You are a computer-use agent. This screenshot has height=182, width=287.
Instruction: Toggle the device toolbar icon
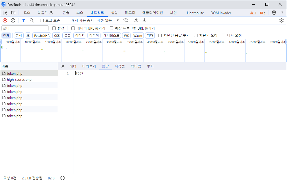point(13,13)
